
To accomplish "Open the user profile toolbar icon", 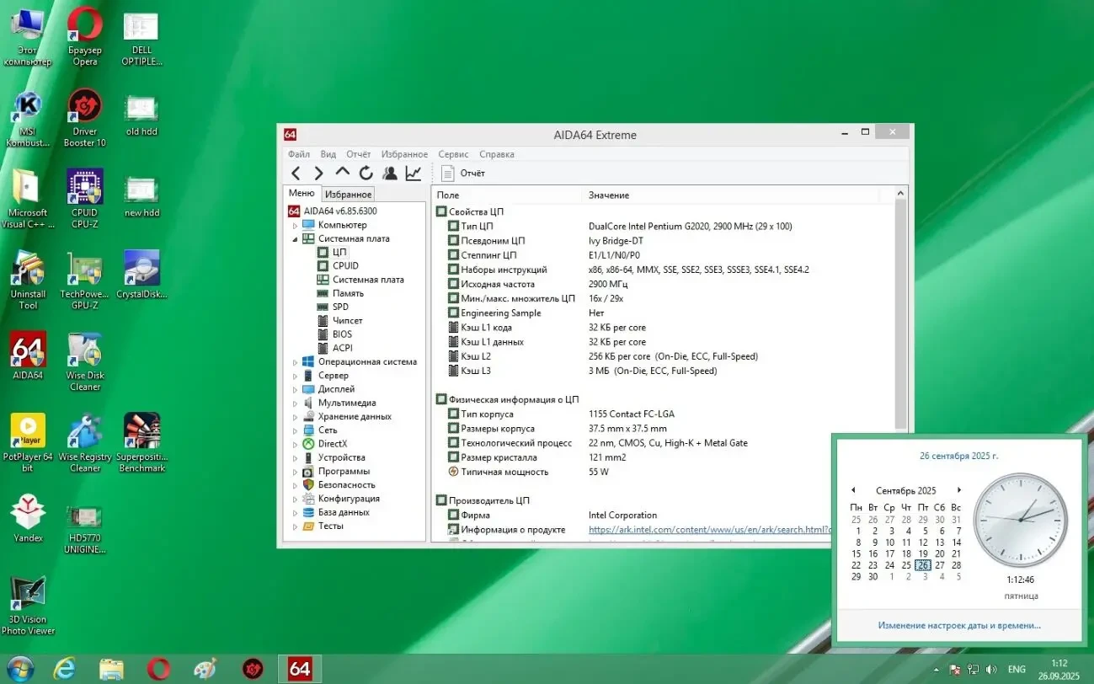I will (x=389, y=174).
